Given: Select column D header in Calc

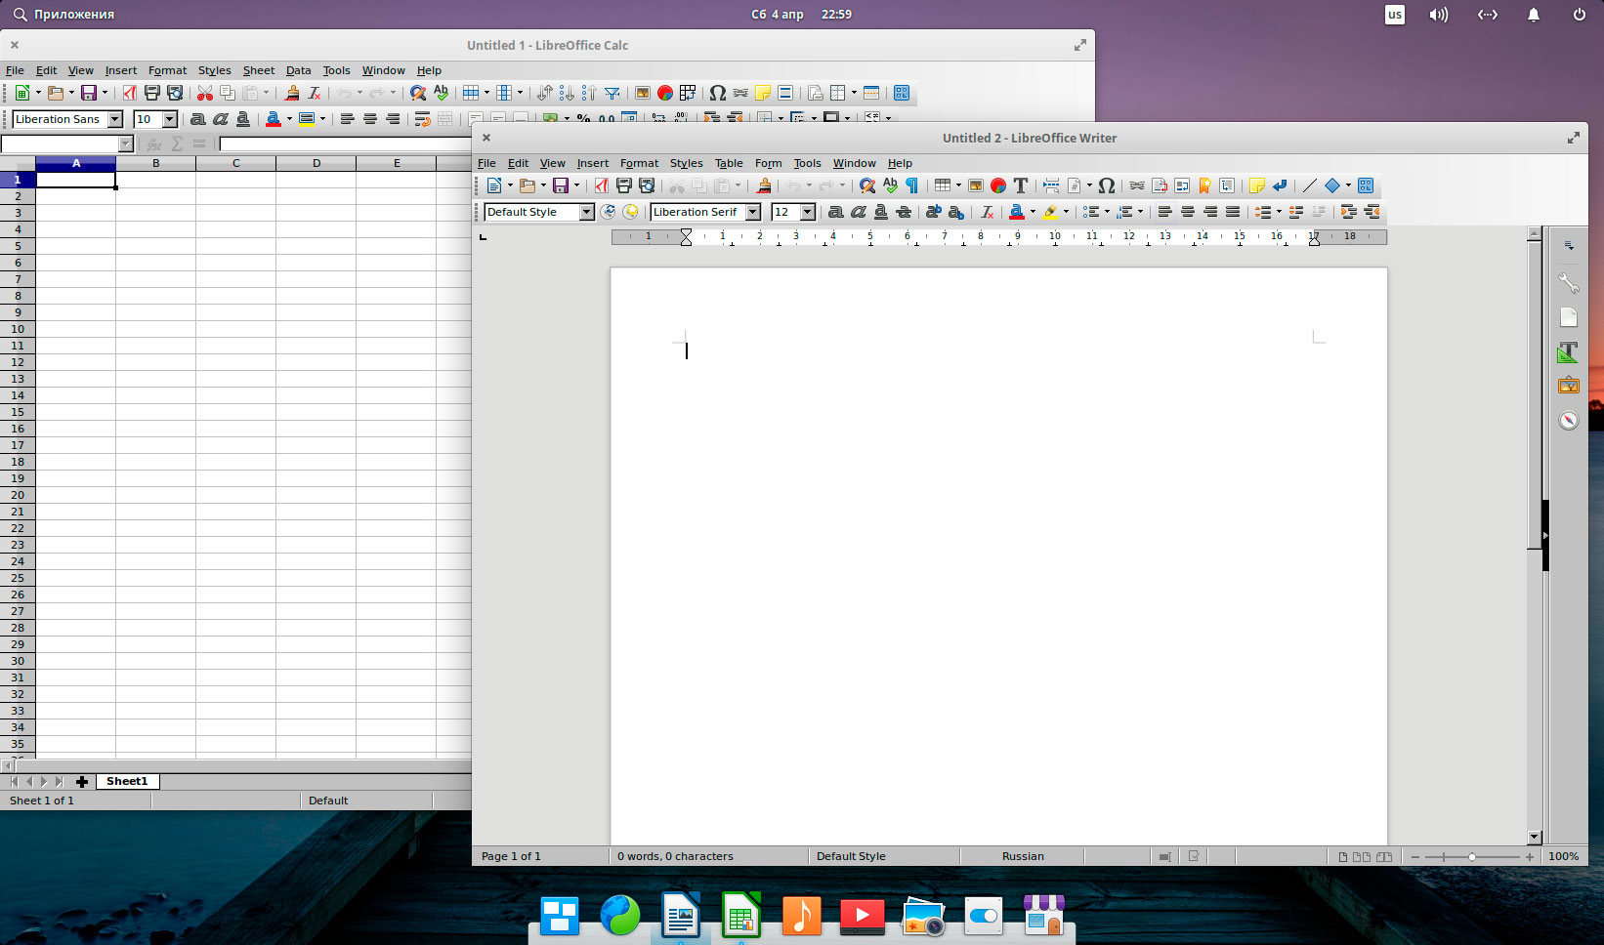Looking at the screenshot, I should pyautogui.click(x=317, y=163).
